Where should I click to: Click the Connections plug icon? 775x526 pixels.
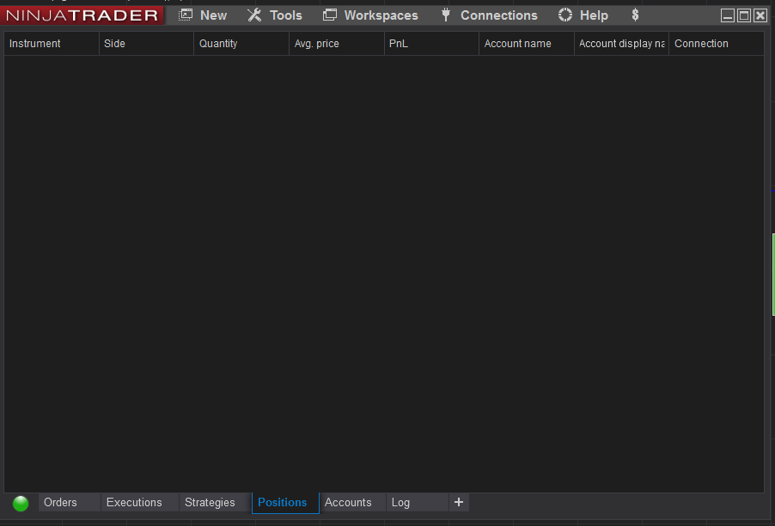coord(445,15)
